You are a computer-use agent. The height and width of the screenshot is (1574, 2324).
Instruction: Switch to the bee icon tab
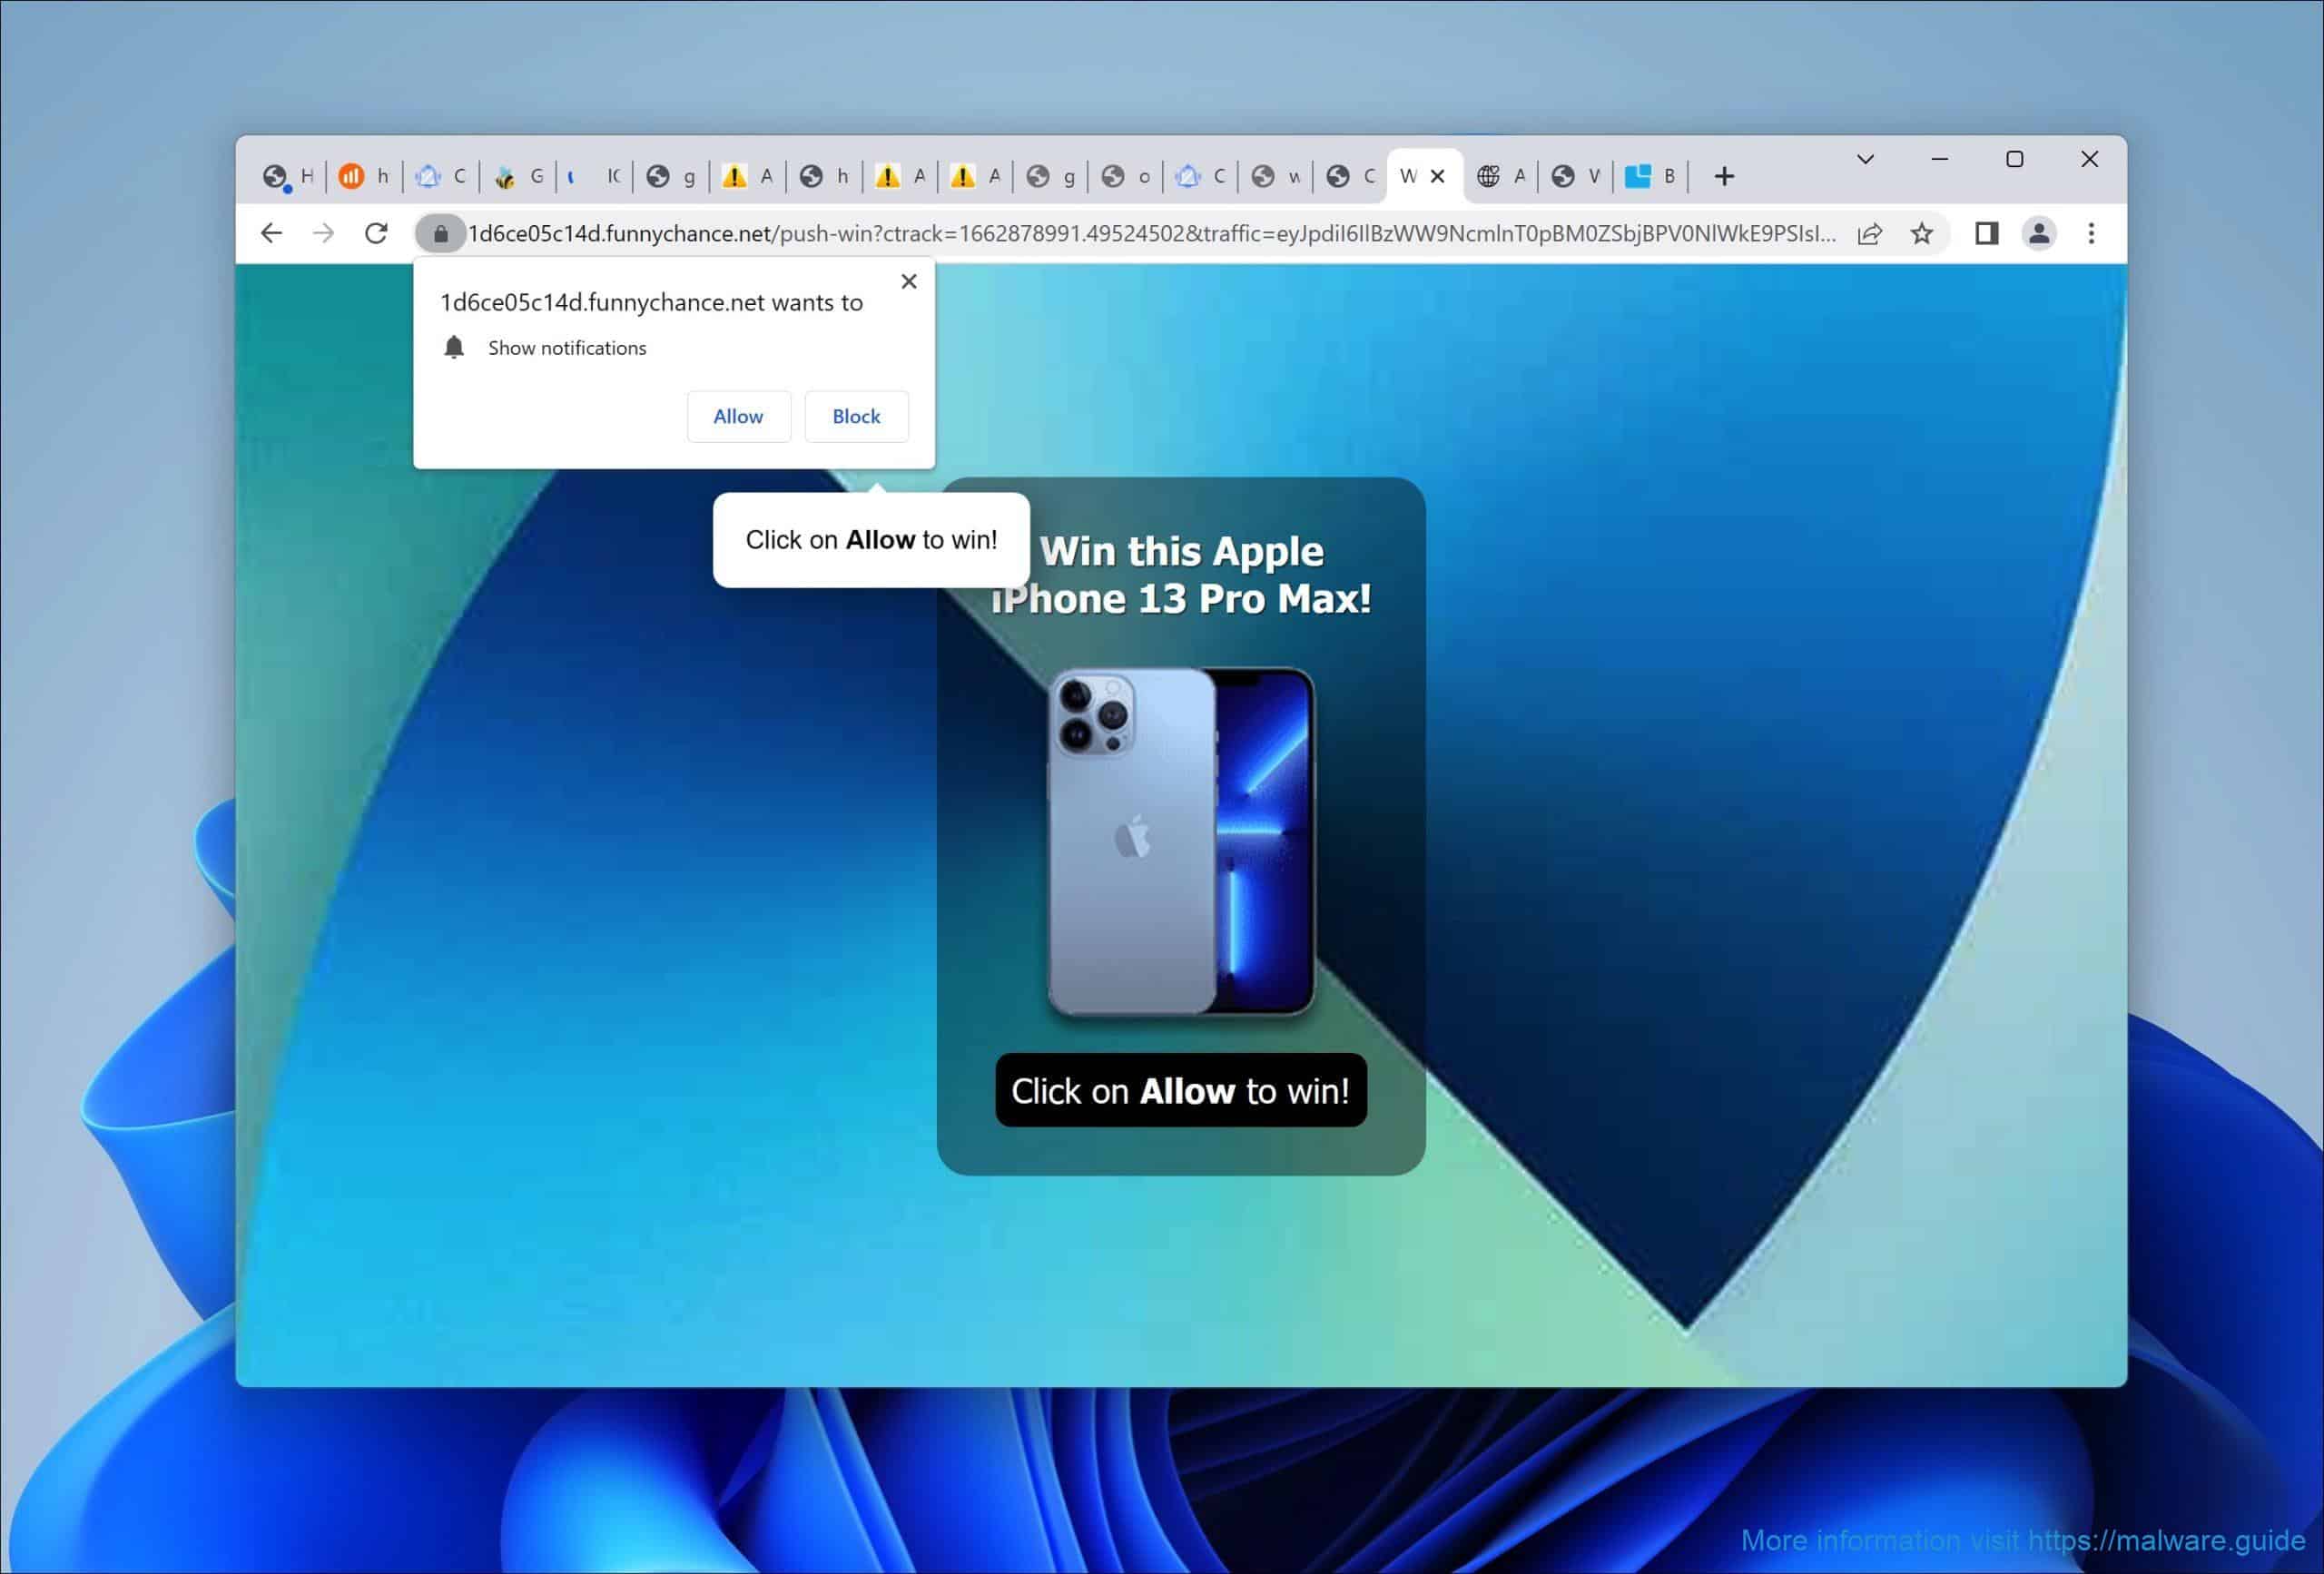[517, 177]
